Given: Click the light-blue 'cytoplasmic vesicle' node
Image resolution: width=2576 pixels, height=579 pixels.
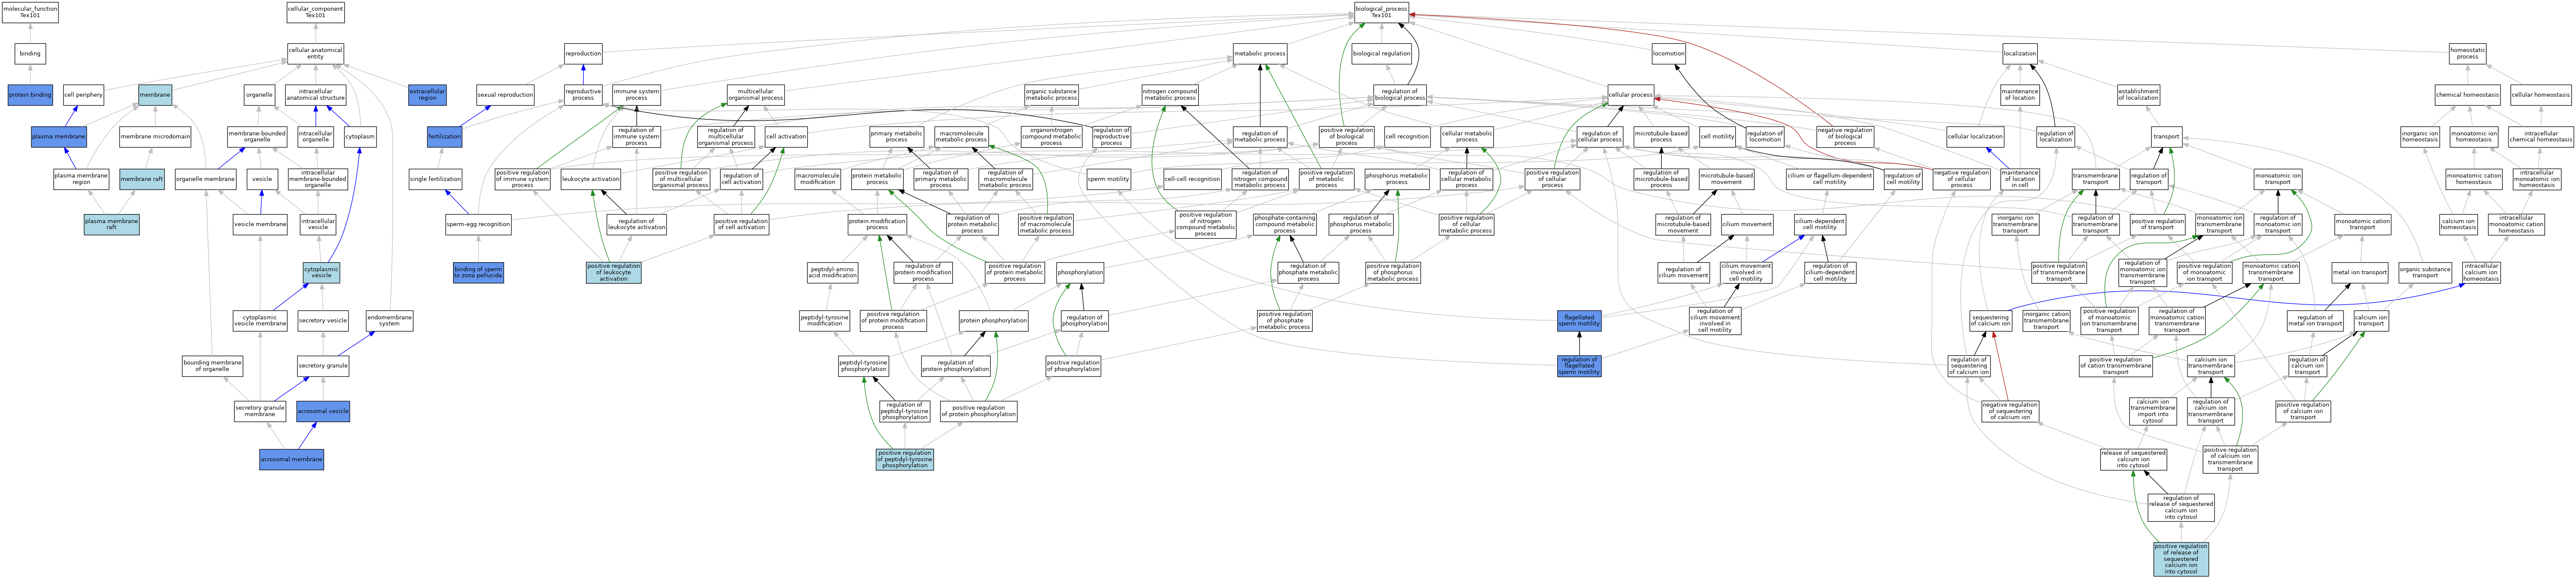Looking at the screenshot, I should tap(321, 272).
